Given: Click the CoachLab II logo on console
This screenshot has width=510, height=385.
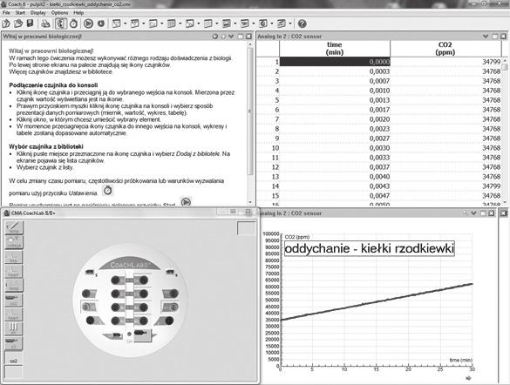Looking at the screenshot, I should point(130,265).
